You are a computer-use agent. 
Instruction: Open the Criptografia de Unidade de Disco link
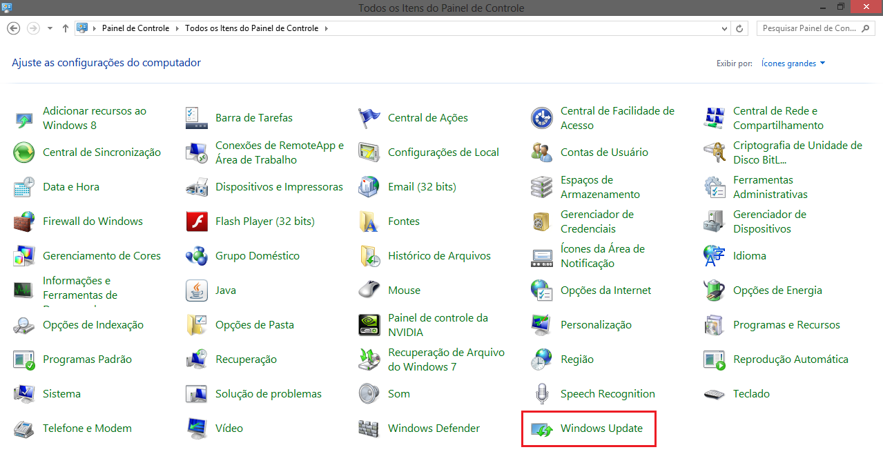(x=797, y=152)
